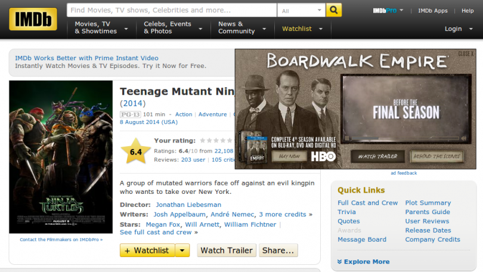Viewport: 483px width, 272px height.
Task: Open the Quotes quick link
Action: [x=349, y=221]
